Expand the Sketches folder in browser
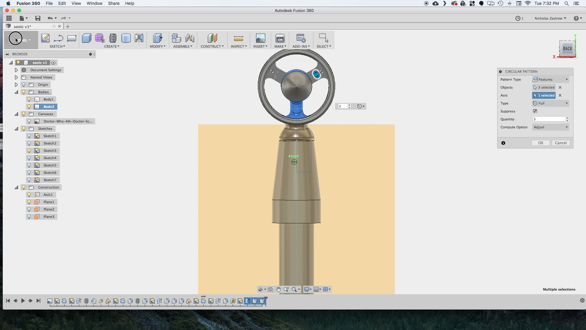586x330 pixels. pyautogui.click(x=16, y=128)
